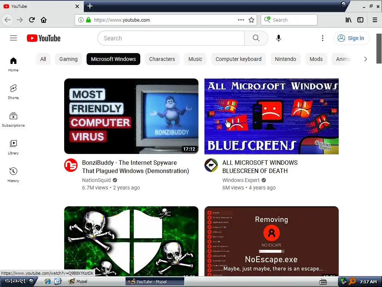The height and width of the screenshot is (287, 382).
Task: Open the browser home page
Action: coord(44,20)
